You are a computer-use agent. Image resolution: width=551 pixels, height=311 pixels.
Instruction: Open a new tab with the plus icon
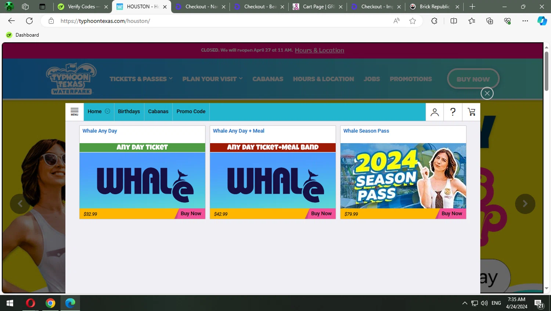[x=472, y=7]
